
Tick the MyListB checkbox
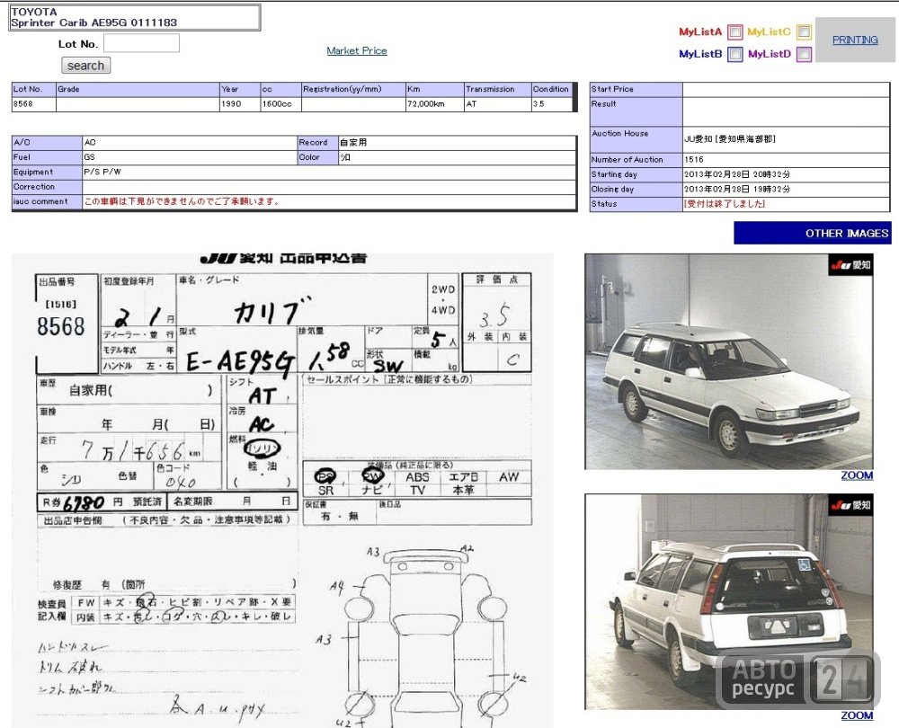pos(735,55)
